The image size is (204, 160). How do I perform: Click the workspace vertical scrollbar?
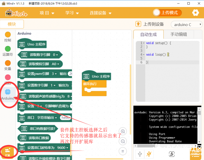pos(130,99)
